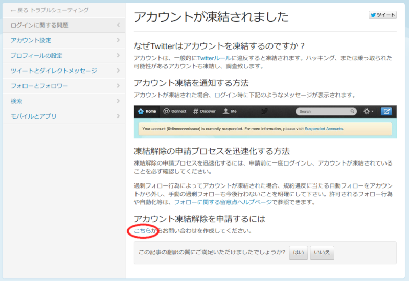
Task: Click the Discover # icon in screenshot
Action: click(195, 111)
